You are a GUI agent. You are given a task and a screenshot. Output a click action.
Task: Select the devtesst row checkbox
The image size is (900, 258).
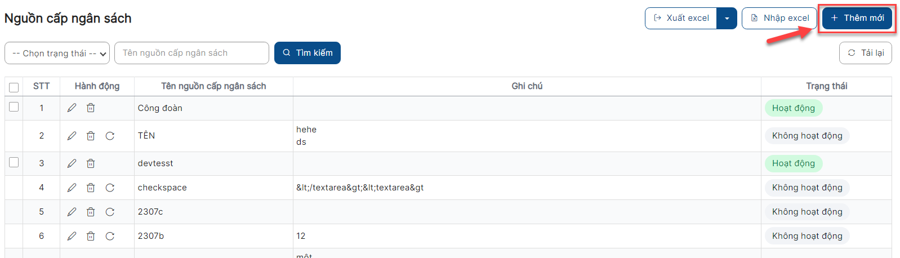pos(14,162)
